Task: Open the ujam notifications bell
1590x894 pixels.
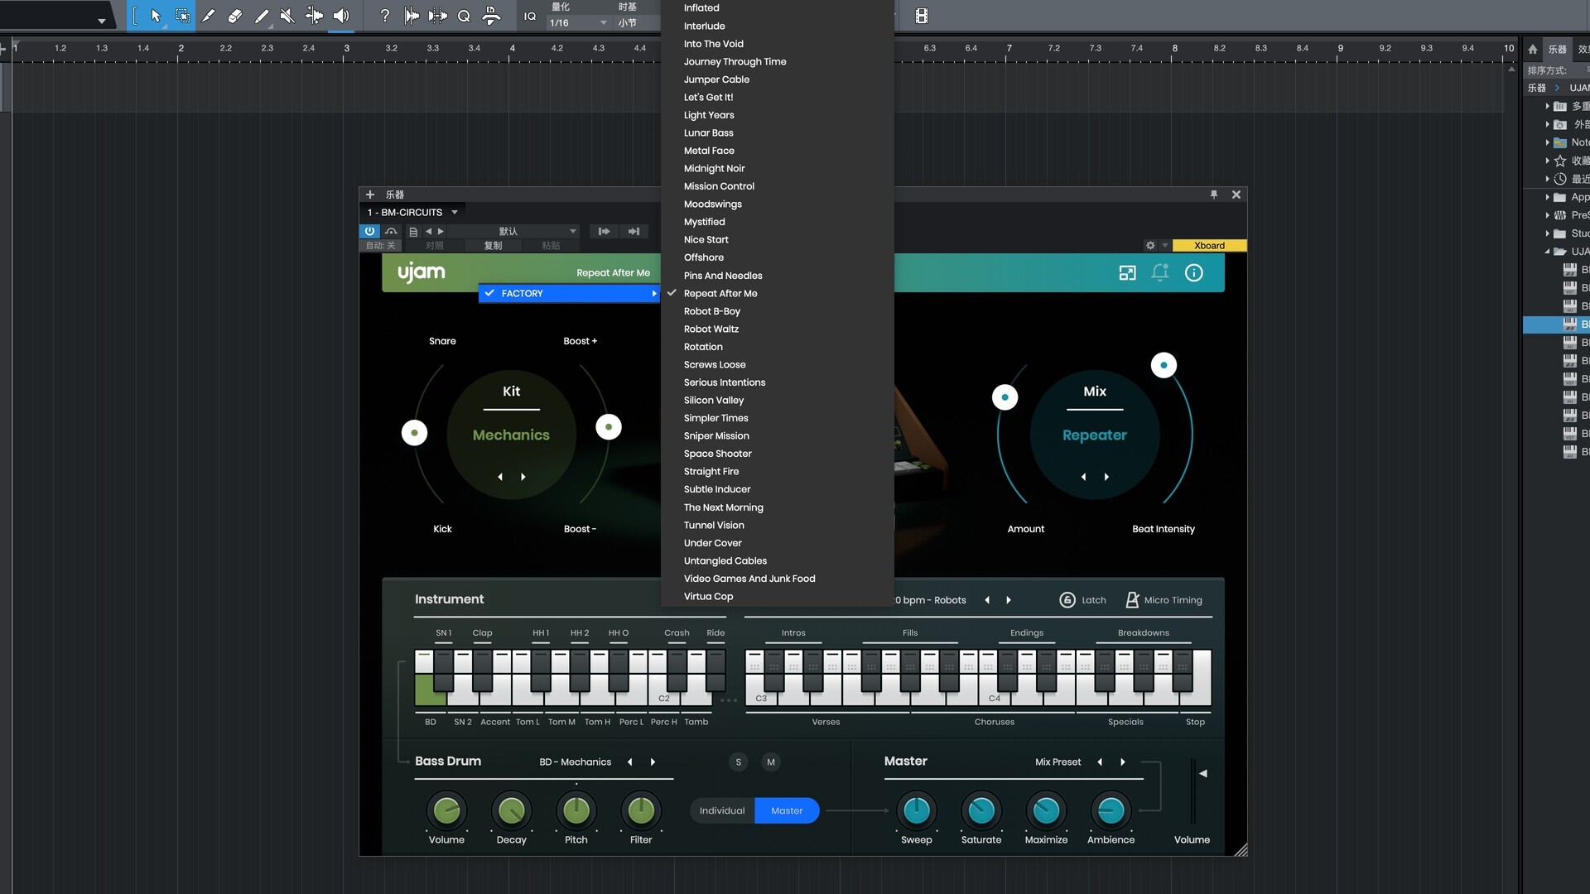Action: tap(1160, 273)
